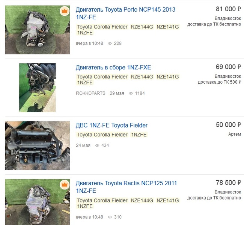Open Toyota Porte engine photo thumbnail
This screenshot has width=244, height=225.
[37, 30]
